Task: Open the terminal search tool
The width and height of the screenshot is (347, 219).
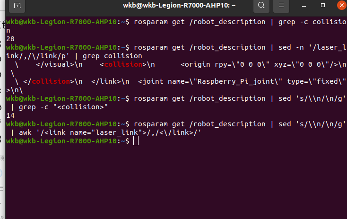Action: click(x=261, y=5)
